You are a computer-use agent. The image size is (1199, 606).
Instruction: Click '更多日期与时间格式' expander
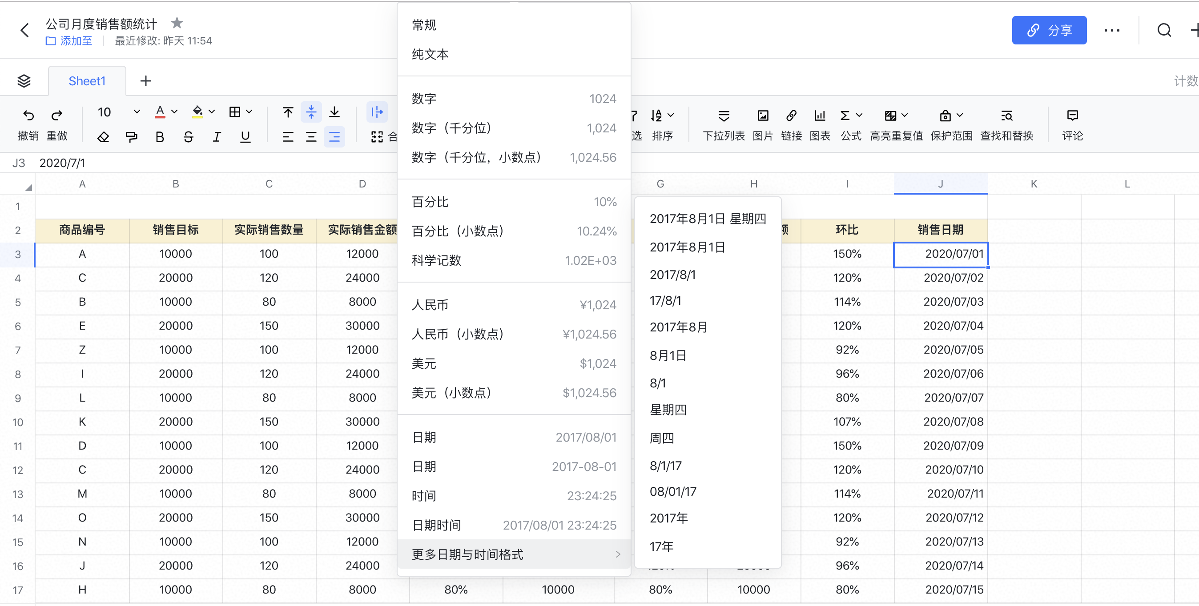tap(515, 554)
